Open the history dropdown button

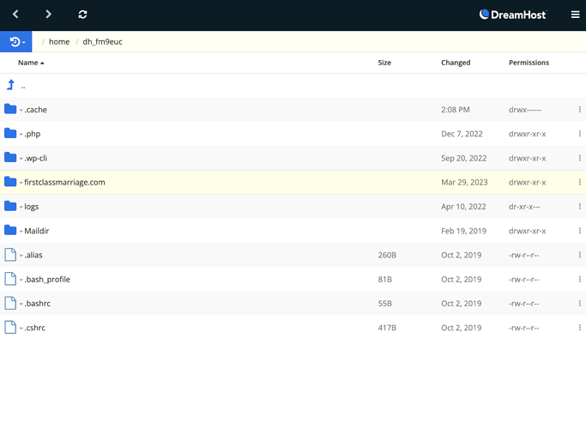pos(16,42)
